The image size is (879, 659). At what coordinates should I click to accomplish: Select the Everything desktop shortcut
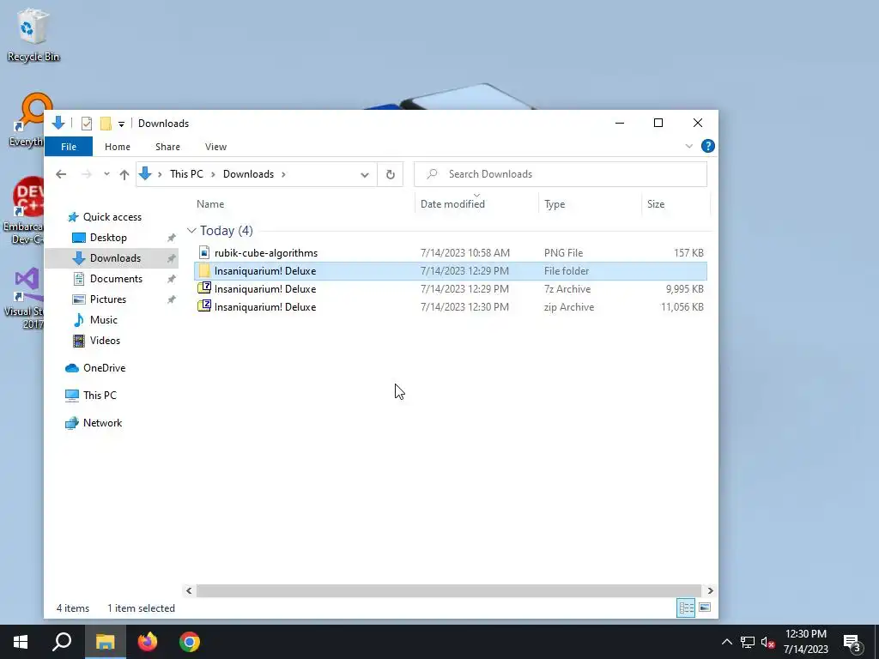click(x=26, y=120)
